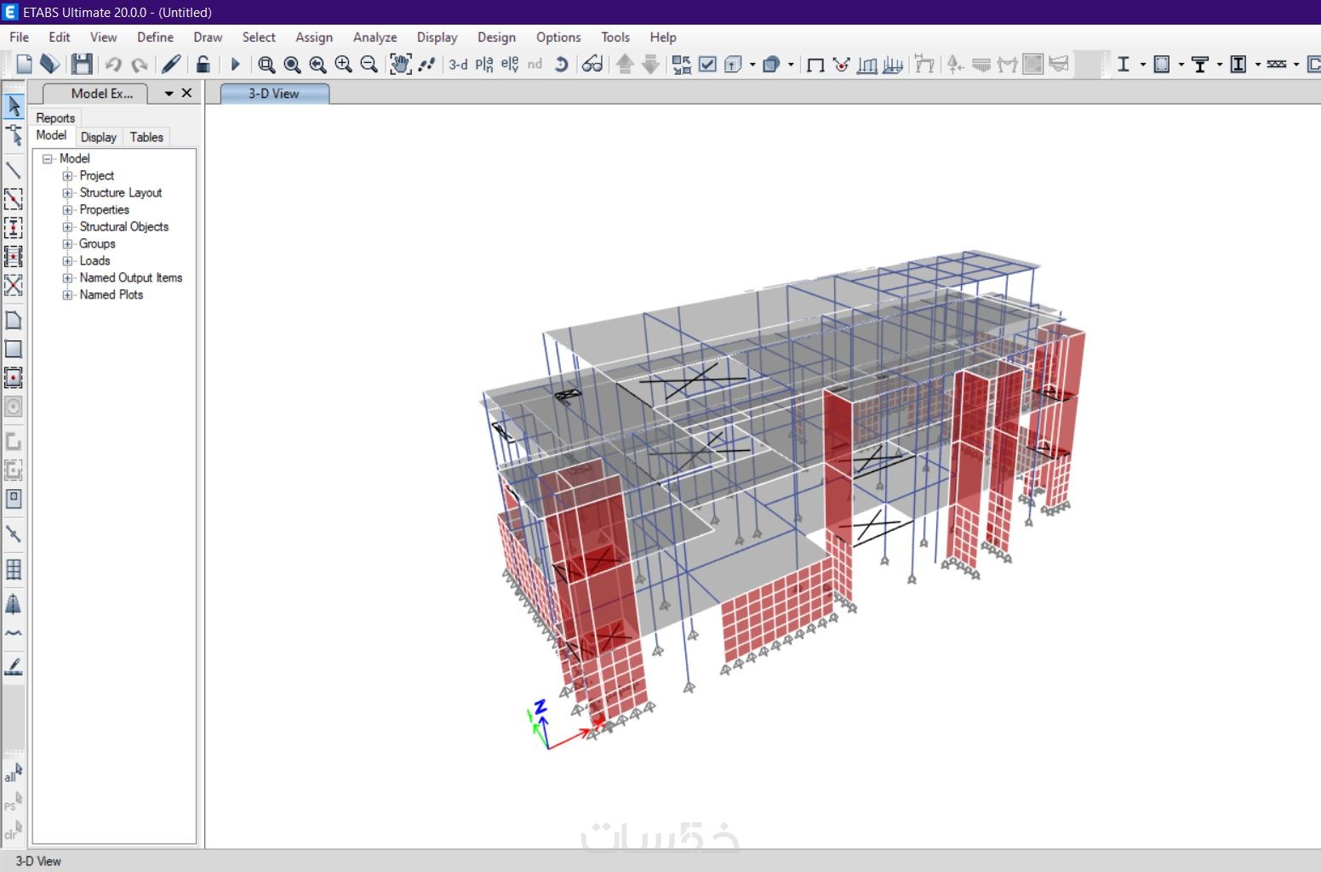Select the Reshape Object tool
The width and height of the screenshot is (1321, 872).
click(14, 135)
